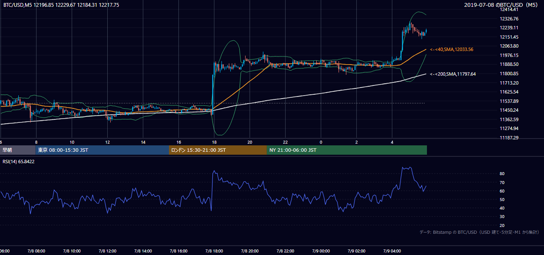The image size is (544, 255).
Task: Click RSI axis level 40
Action: tap(502, 208)
